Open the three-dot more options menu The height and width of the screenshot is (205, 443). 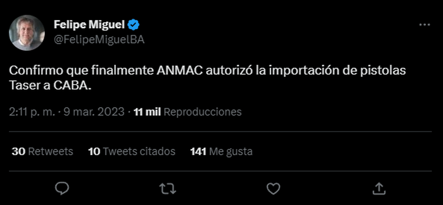(425, 25)
